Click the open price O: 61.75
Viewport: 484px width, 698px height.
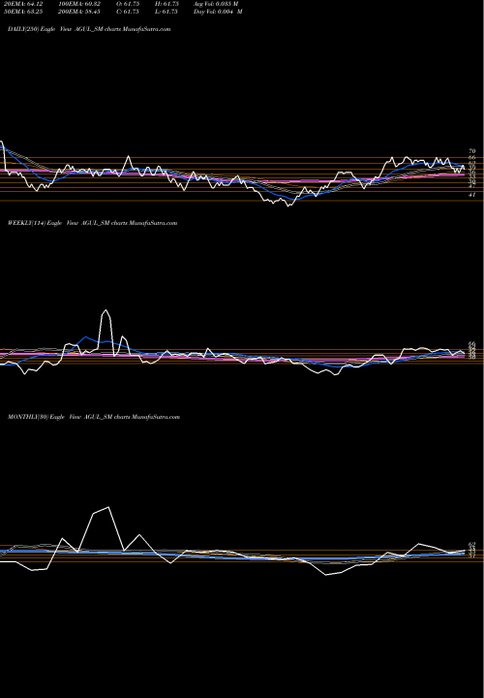click(128, 4)
